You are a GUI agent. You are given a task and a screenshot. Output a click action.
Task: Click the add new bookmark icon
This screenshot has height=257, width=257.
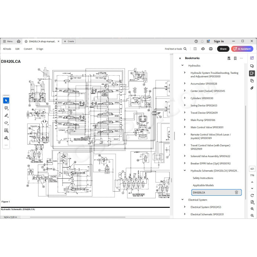(x=235, y=58)
